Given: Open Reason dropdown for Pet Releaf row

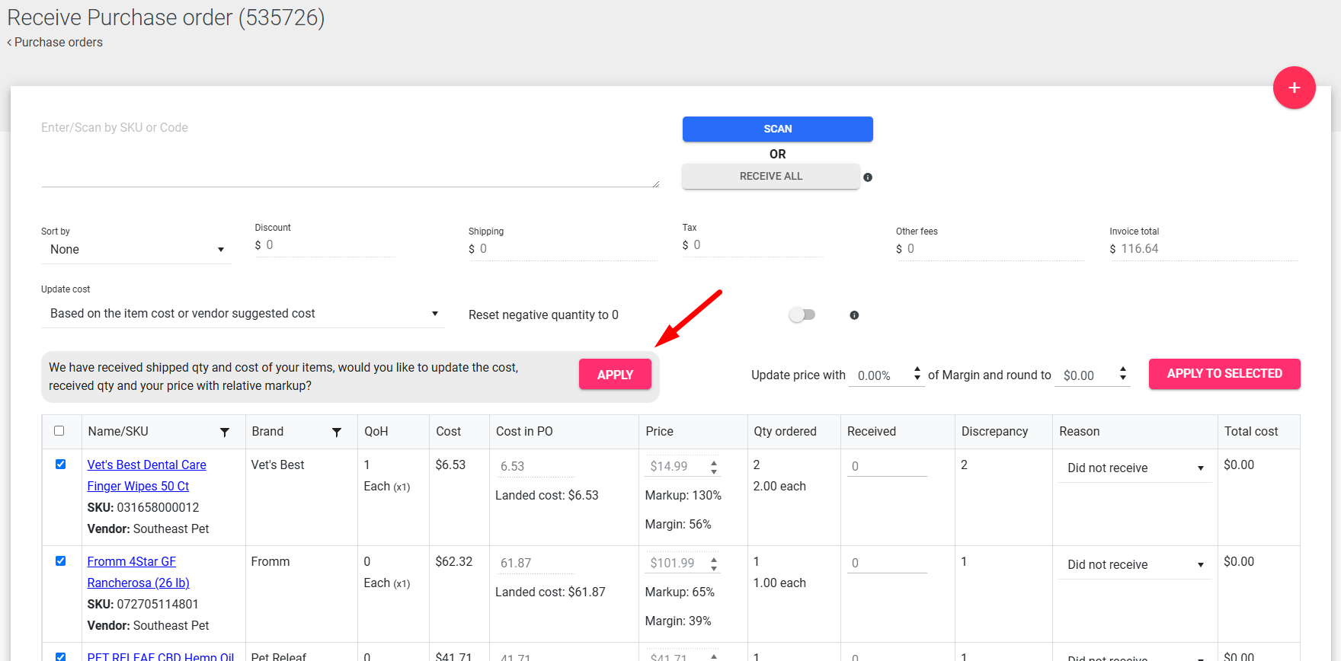Looking at the screenshot, I should click(x=1135, y=656).
